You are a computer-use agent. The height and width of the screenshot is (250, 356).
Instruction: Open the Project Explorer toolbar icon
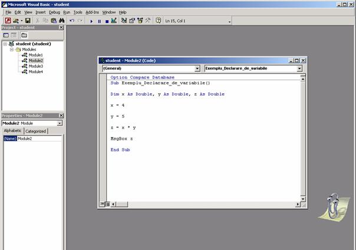(x=124, y=20)
